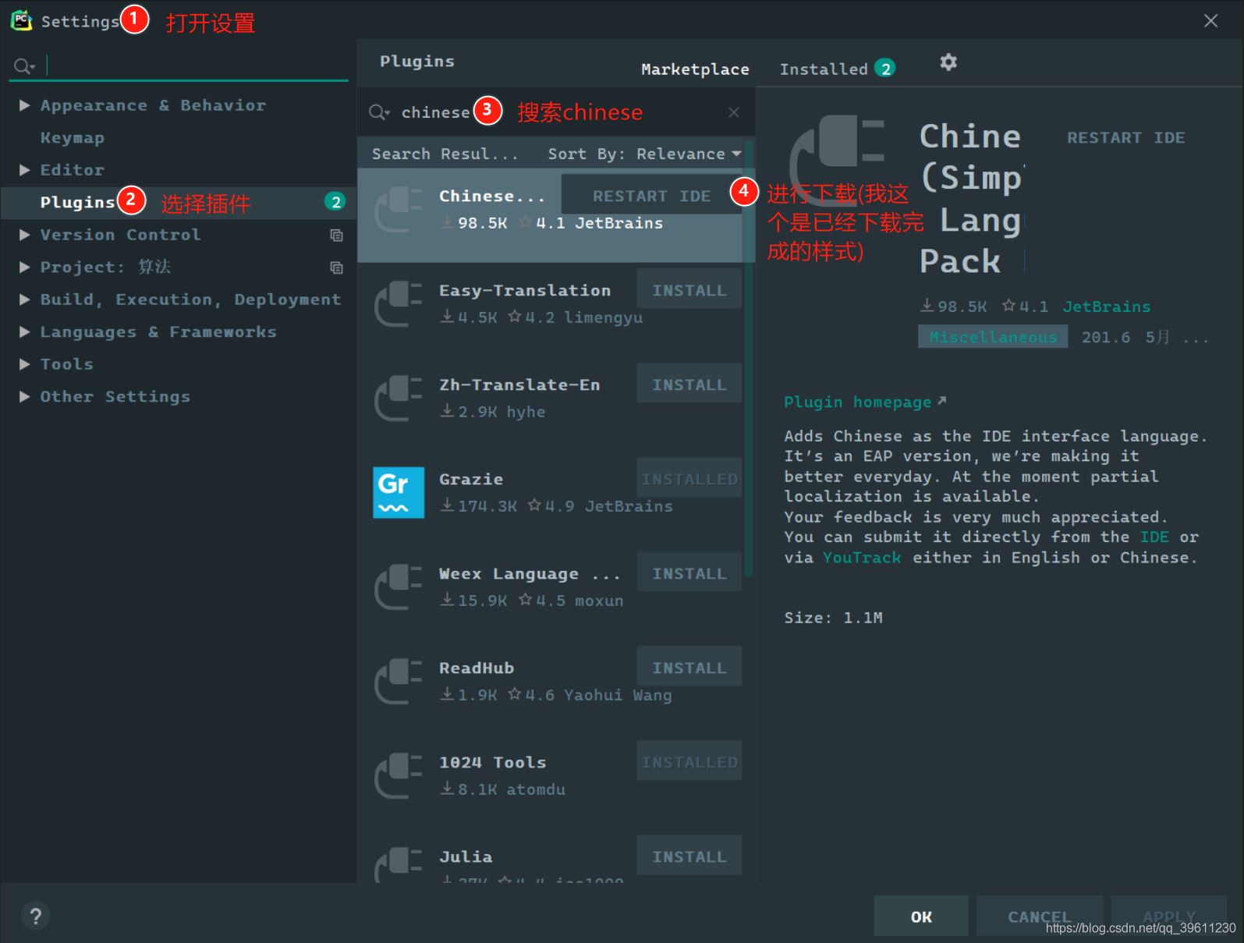
Task: Select the Weex Language plugin name
Action: click(x=530, y=574)
